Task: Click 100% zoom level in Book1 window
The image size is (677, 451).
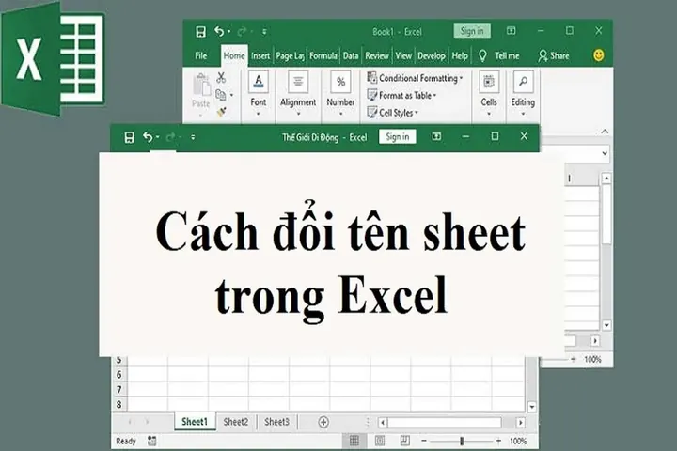Action: [x=592, y=359]
